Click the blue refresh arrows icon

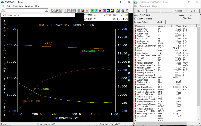click(x=118, y=11)
